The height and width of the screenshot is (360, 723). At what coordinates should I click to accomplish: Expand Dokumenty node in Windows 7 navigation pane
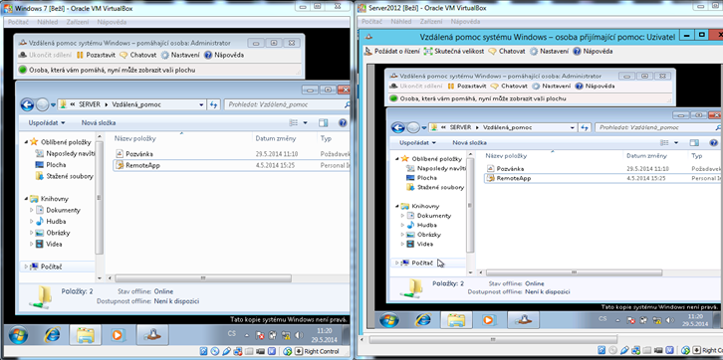tap(31, 210)
